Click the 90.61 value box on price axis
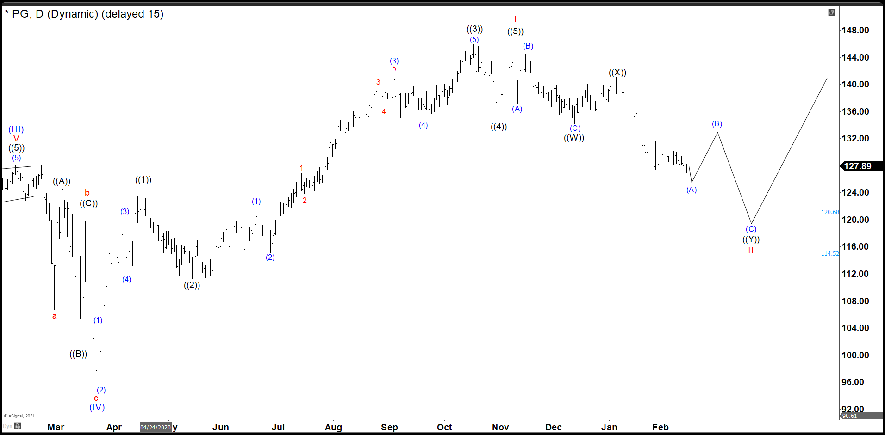 [850, 416]
